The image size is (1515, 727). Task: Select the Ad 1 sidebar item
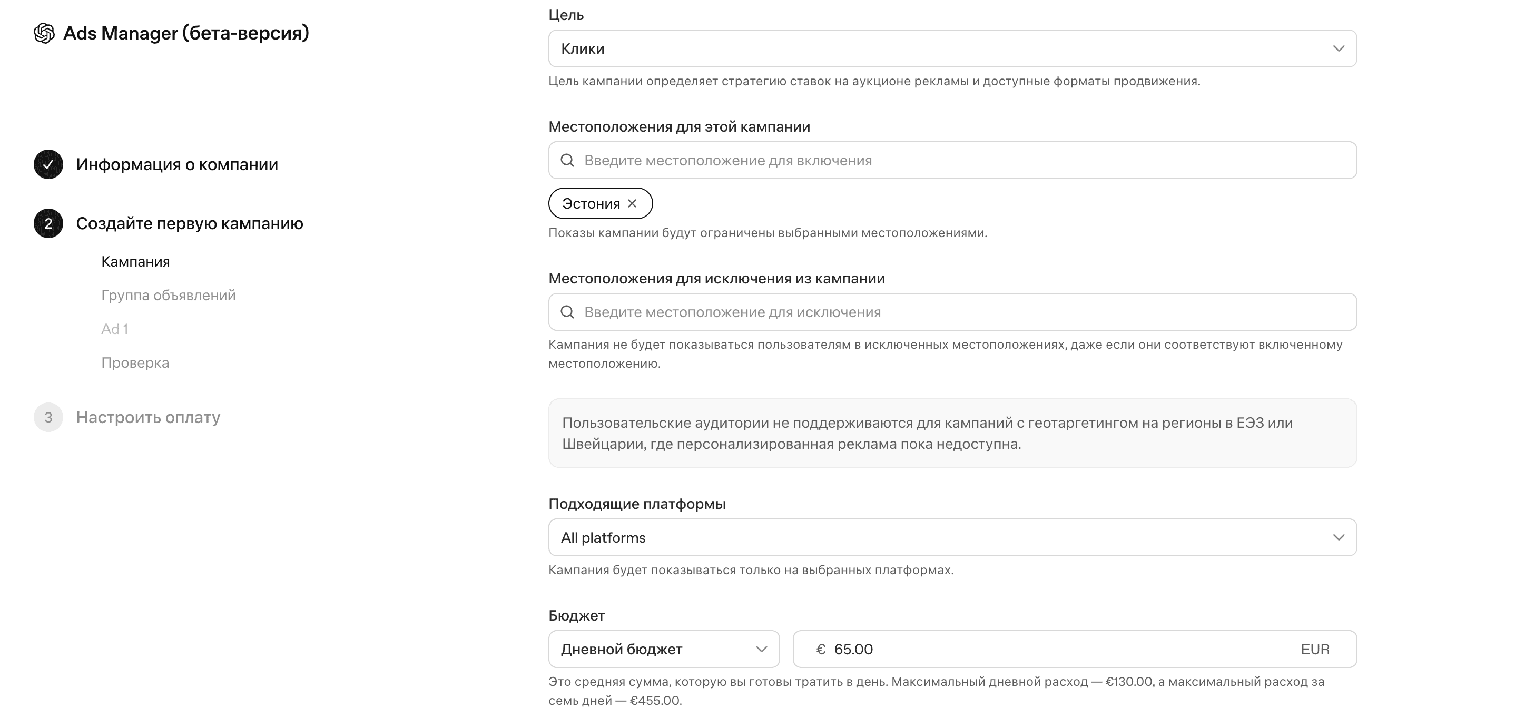click(115, 329)
